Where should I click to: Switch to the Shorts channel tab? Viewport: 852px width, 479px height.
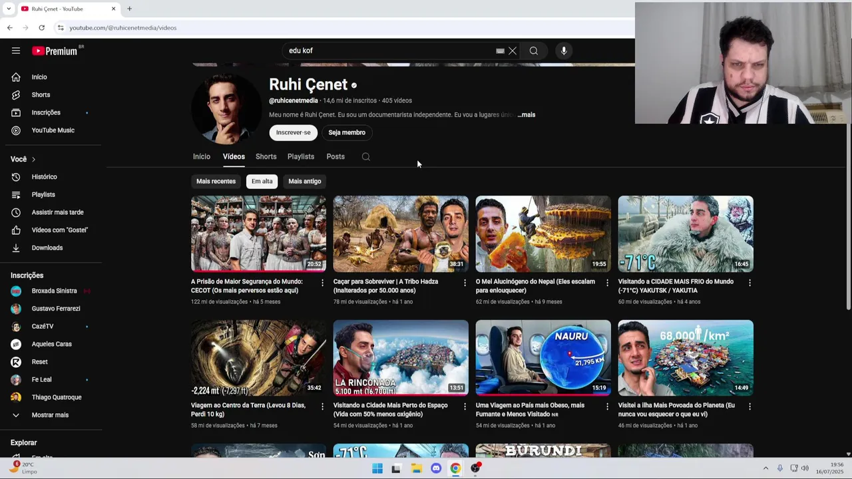coord(266,157)
